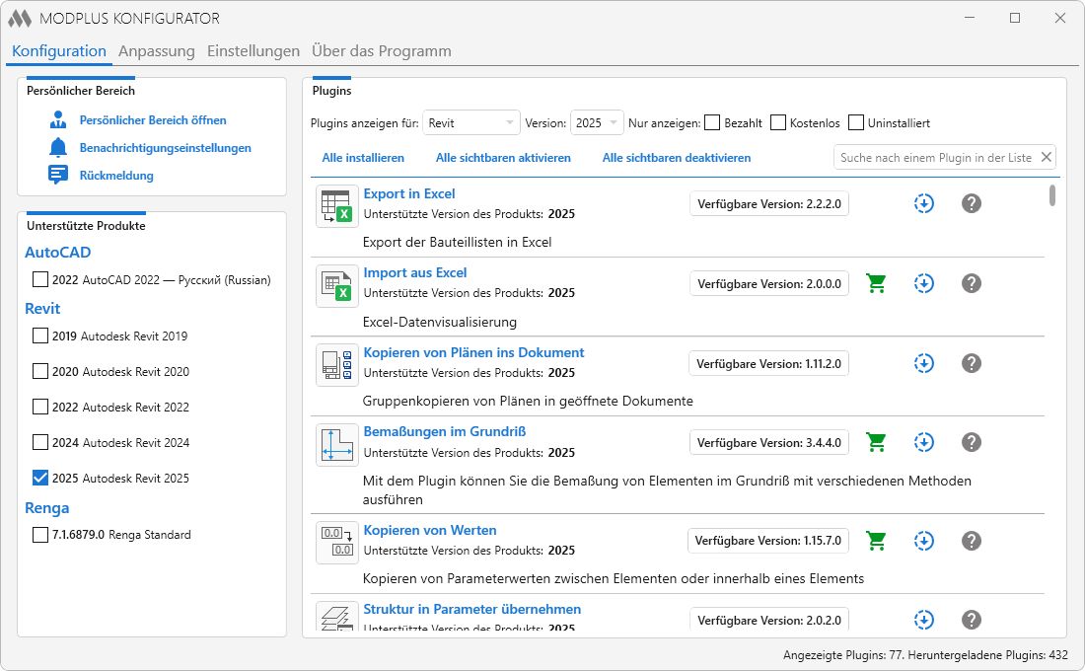Click the Export in Excel plugin icon
The height and width of the screenshot is (671, 1085).
pos(337,206)
